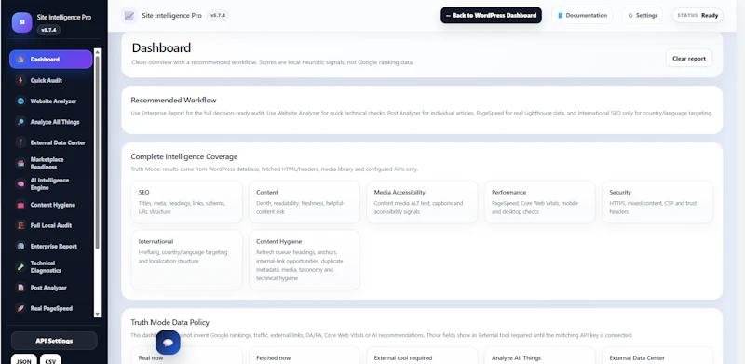The width and height of the screenshot is (745, 364).
Task: Click the sidebar scrollbar thumb
Action: 98,152
